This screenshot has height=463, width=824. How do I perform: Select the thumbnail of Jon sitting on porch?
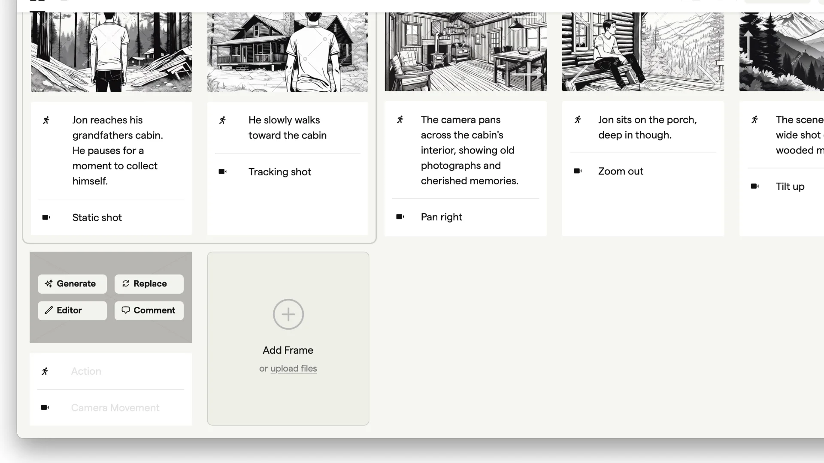[x=643, y=51]
